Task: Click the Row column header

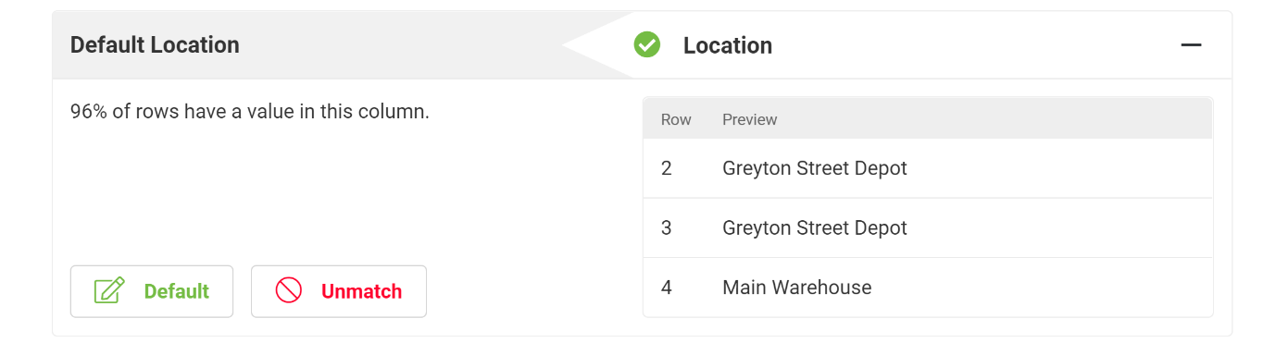Action: [676, 119]
